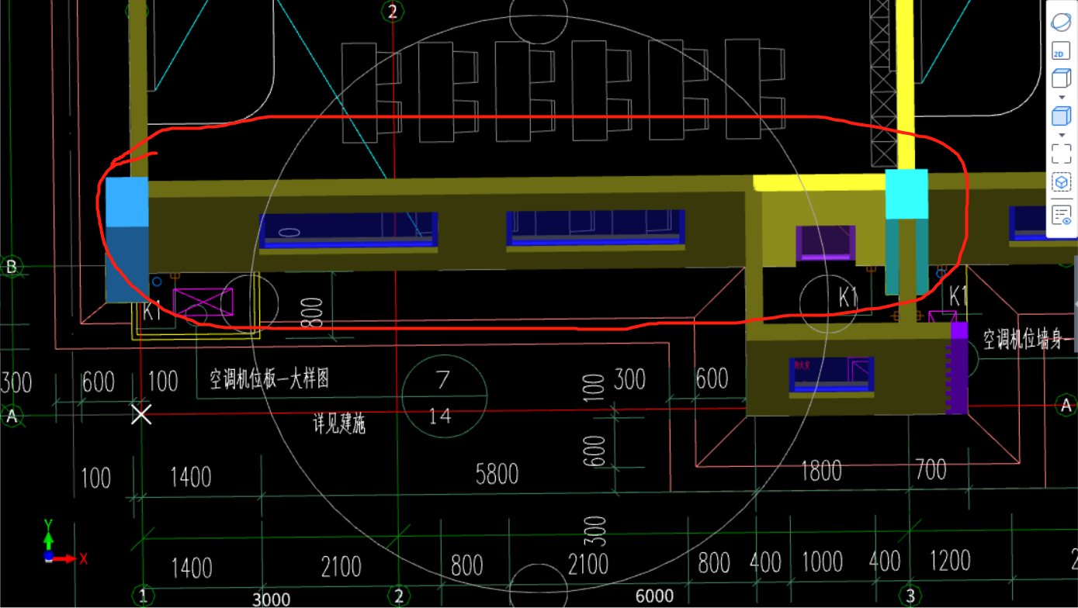Viewport: 1078px width, 608px height.
Task: Click the 1200 dimension value
Action: pos(950,560)
